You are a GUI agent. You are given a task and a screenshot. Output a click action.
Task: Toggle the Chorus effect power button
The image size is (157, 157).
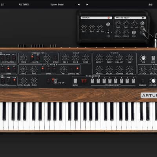108,18
